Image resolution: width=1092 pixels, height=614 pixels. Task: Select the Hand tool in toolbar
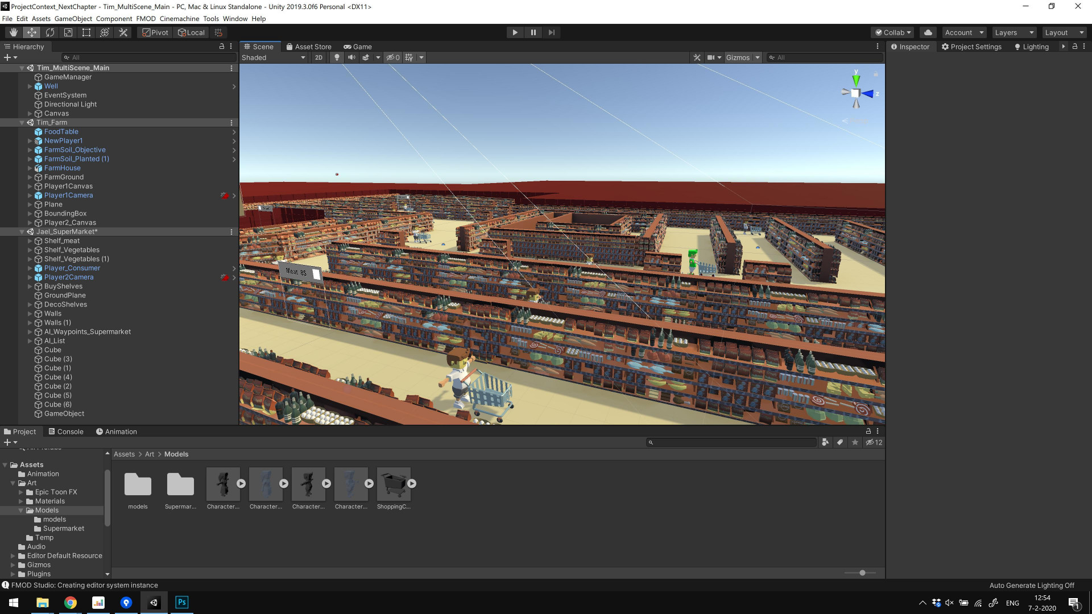pyautogui.click(x=13, y=32)
